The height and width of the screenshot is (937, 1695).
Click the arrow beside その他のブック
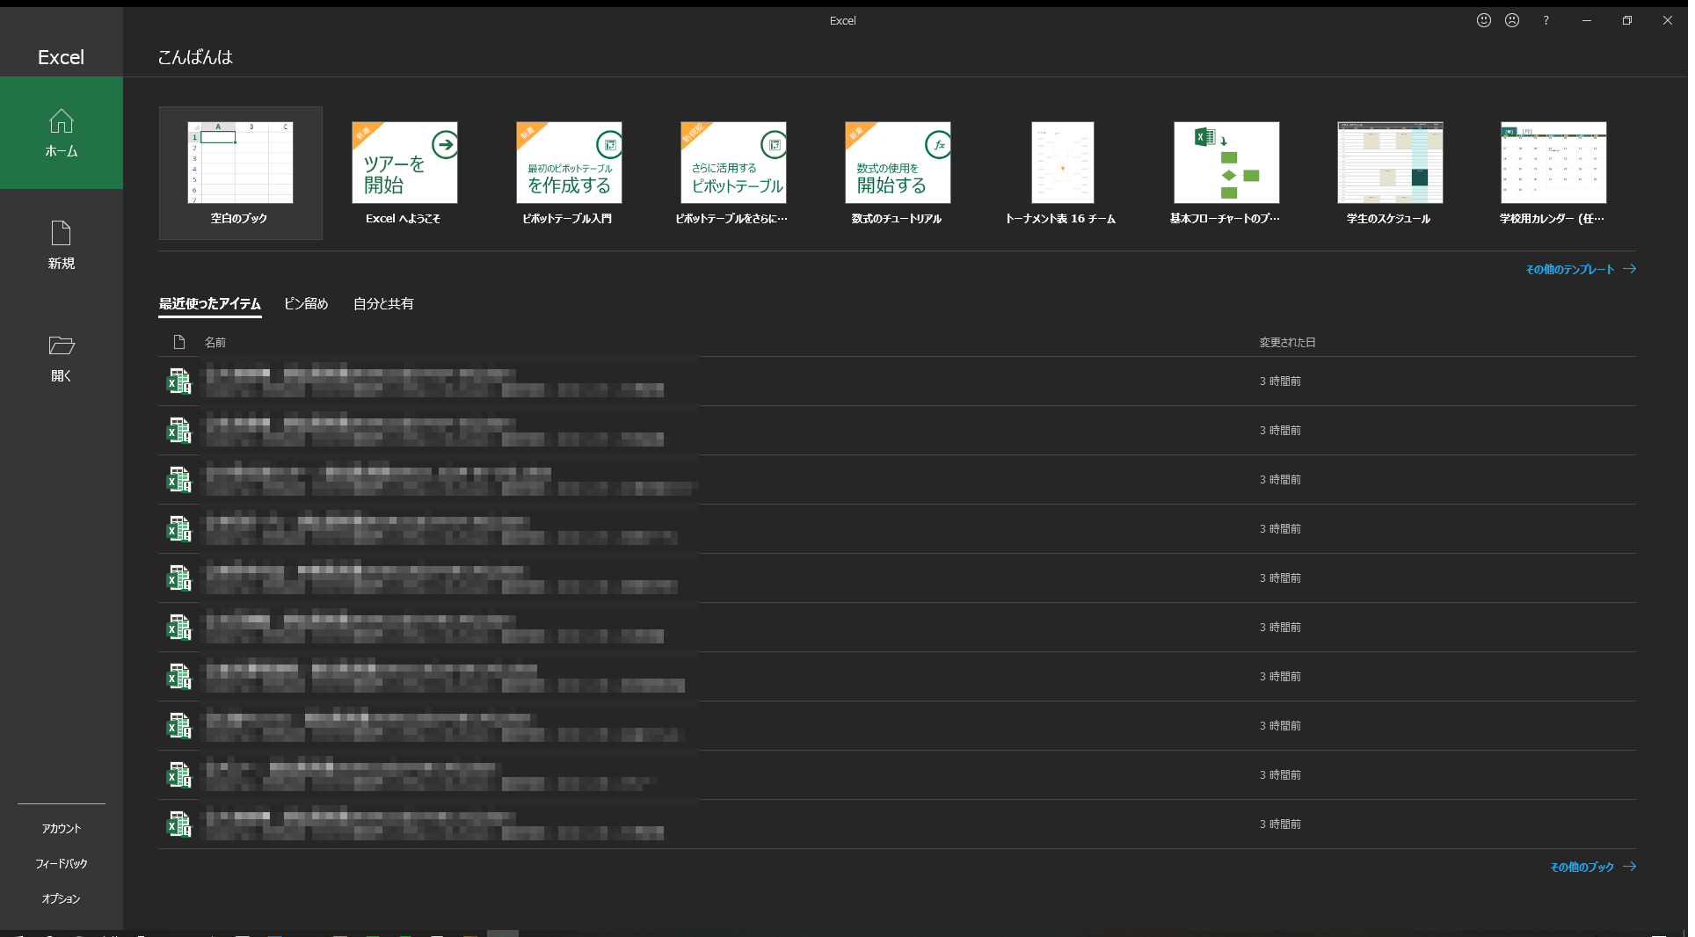(x=1630, y=867)
